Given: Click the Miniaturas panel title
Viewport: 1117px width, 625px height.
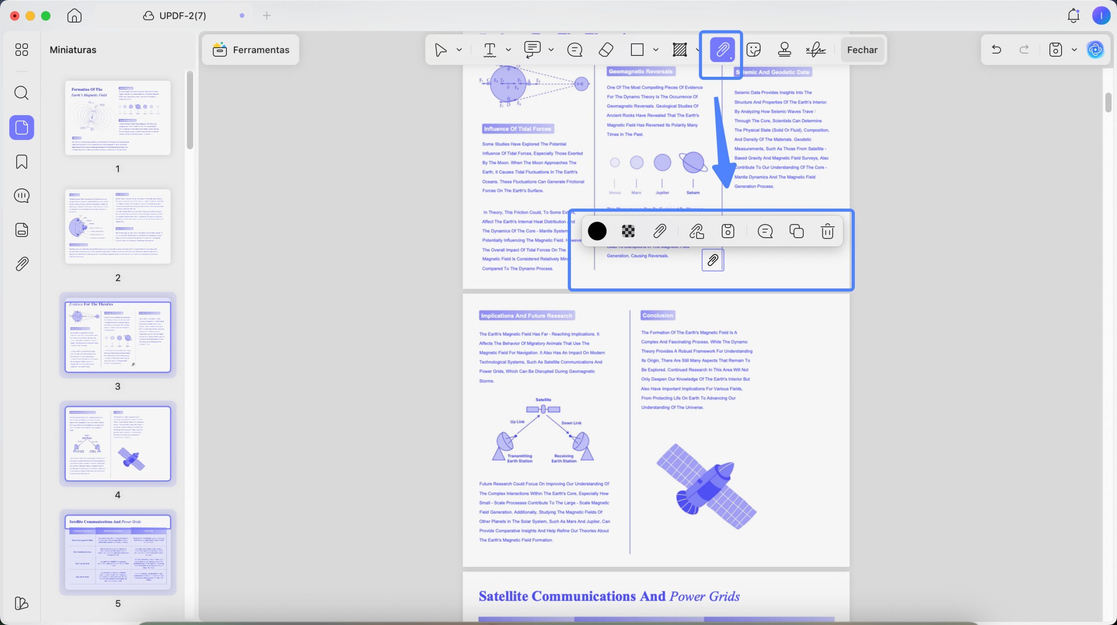Looking at the screenshot, I should coord(73,50).
